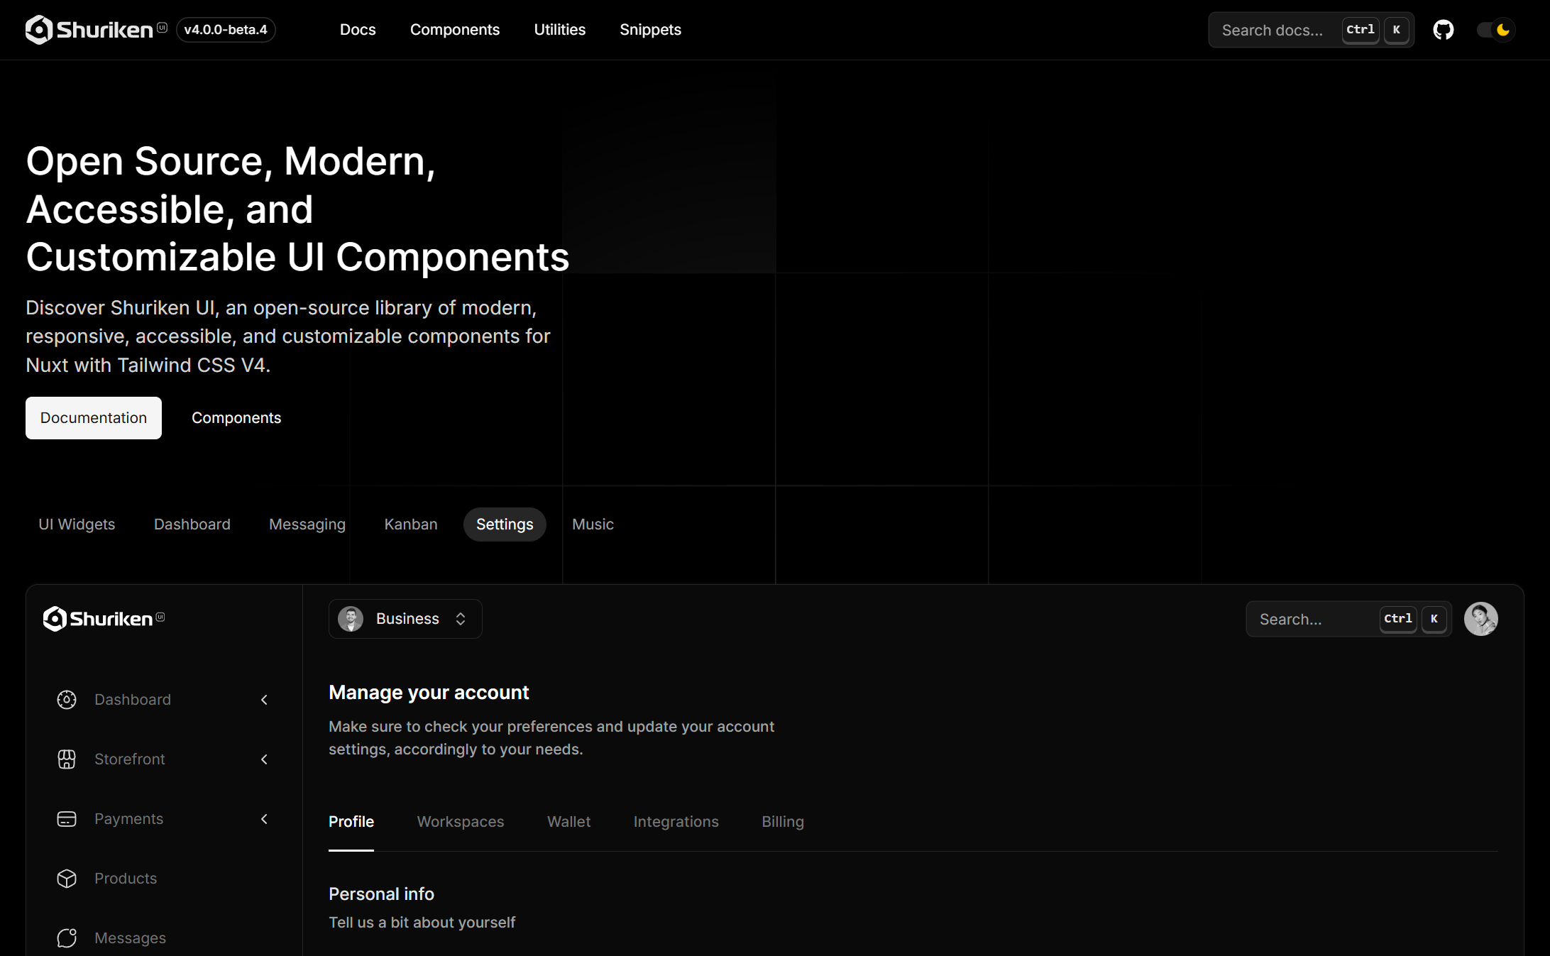Open the Docs menu
Viewport: 1550px width, 956px height.
(x=358, y=30)
